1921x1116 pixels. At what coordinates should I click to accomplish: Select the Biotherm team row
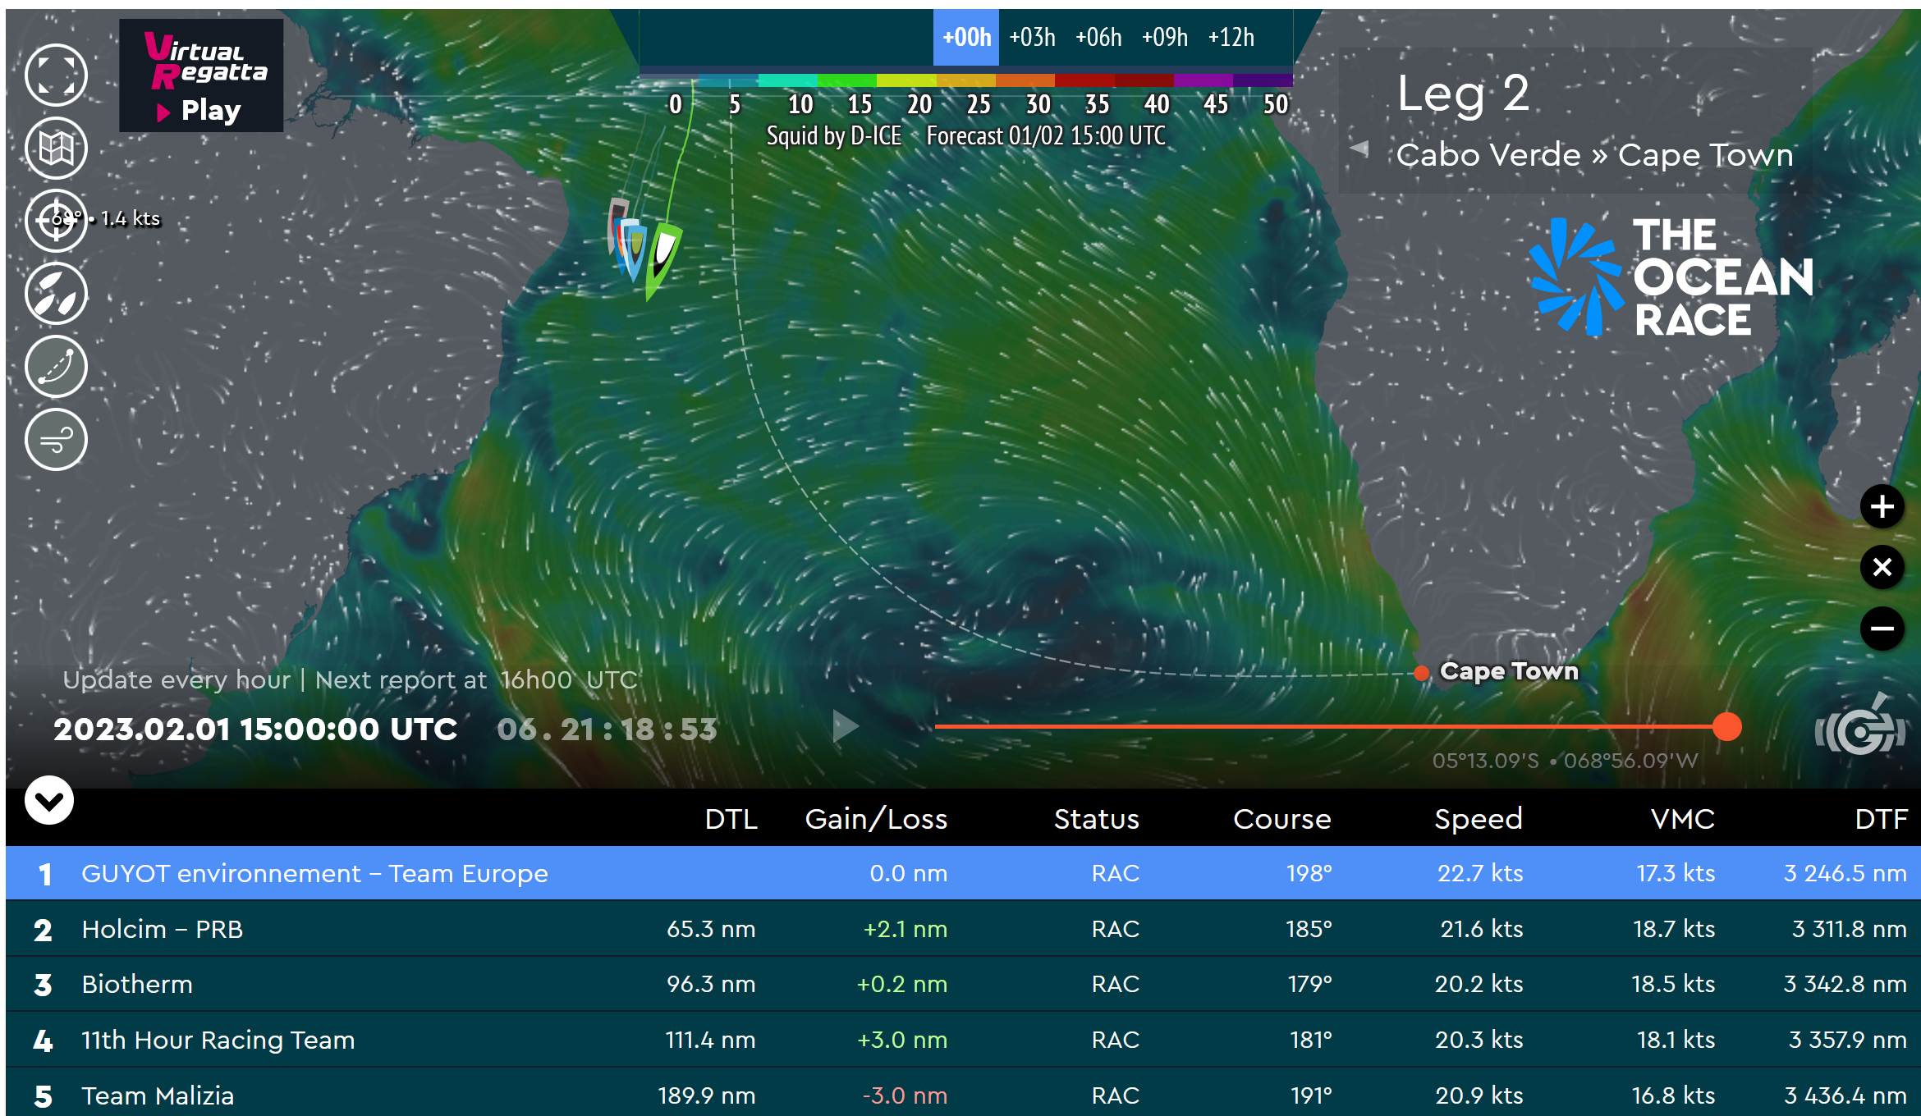click(963, 984)
